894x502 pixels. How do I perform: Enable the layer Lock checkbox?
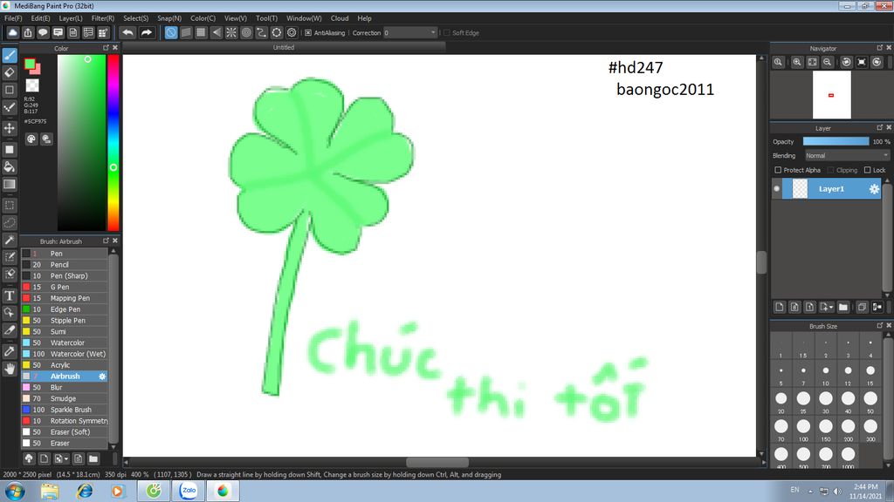click(x=867, y=170)
